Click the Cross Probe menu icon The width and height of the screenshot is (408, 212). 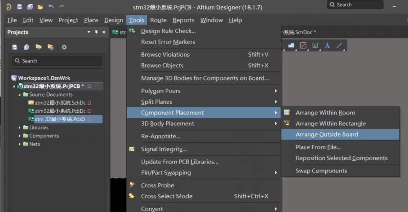tap(132, 185)
